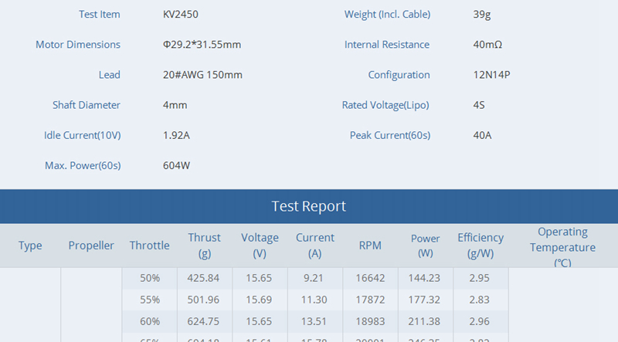The width and height of the screenshot is (618, 342).
Task: Select the Propeller column header
Action: pyautogui.click(x=91, y=245)
